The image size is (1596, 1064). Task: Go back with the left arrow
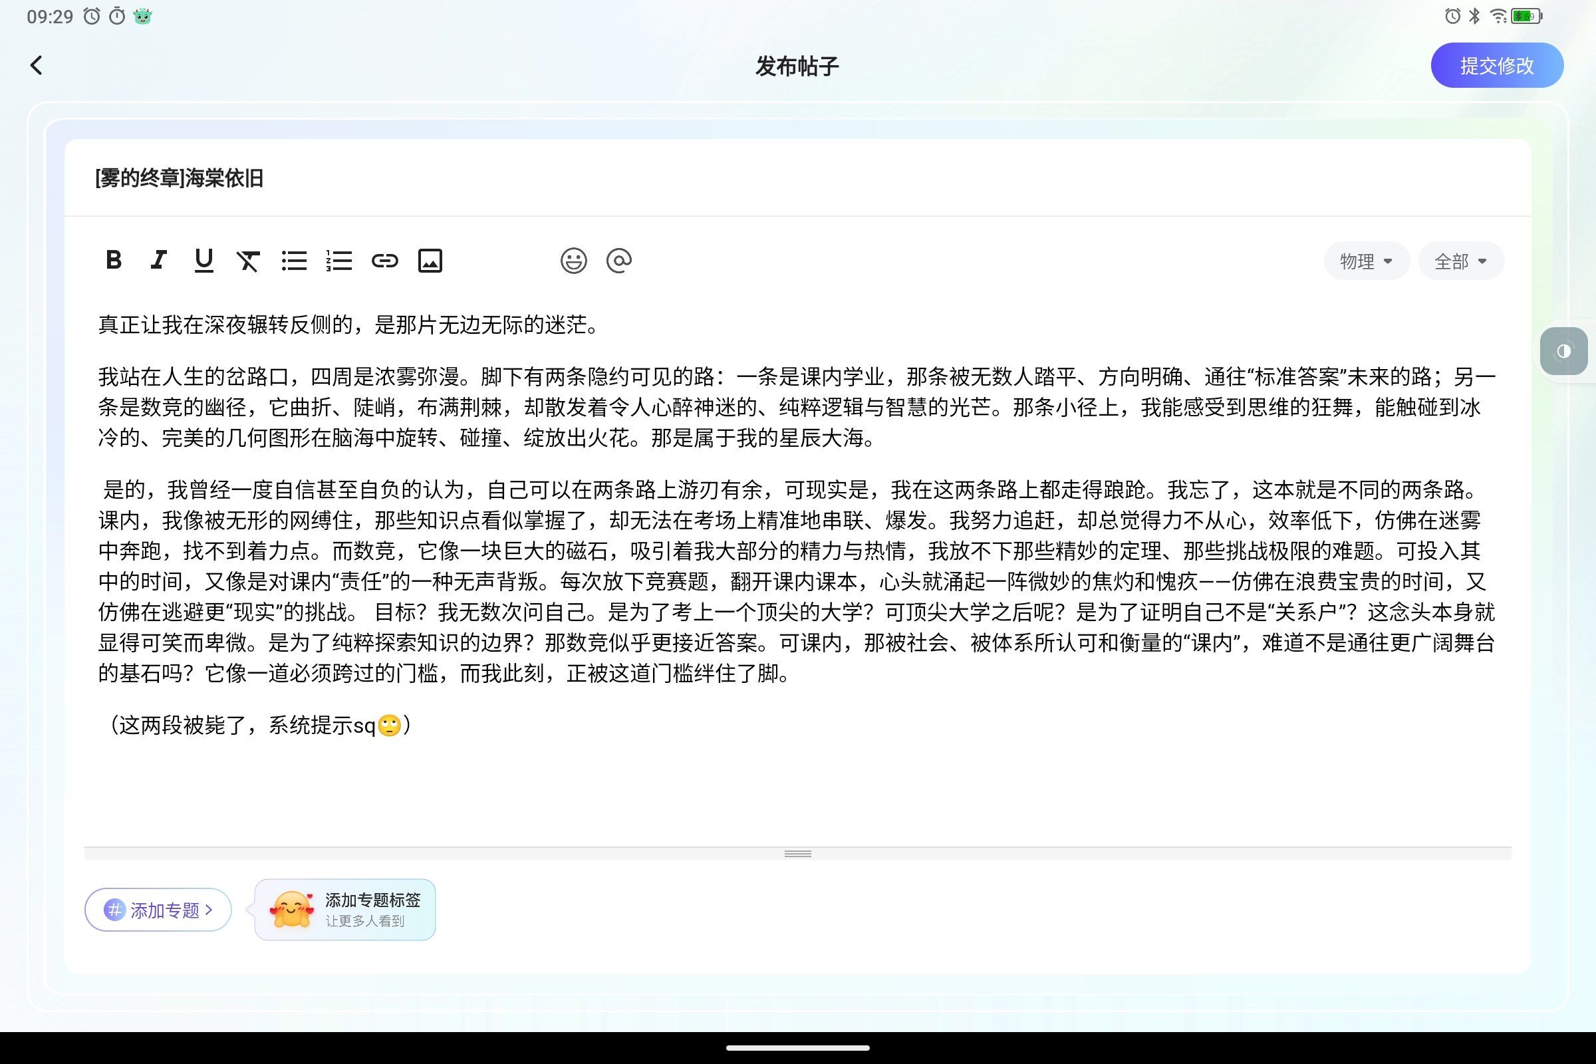37,66
